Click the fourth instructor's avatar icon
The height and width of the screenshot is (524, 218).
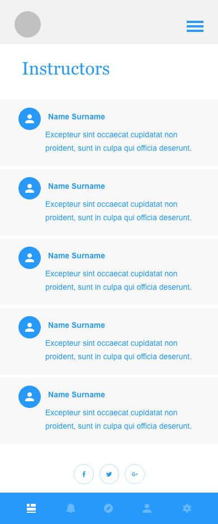click(30, 327)
